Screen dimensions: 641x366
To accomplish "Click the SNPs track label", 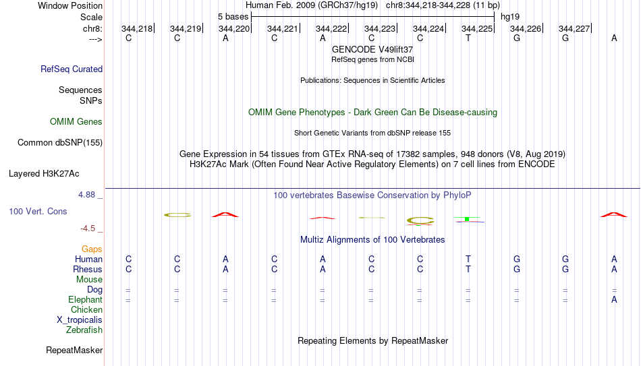I will tap(91, 100).
